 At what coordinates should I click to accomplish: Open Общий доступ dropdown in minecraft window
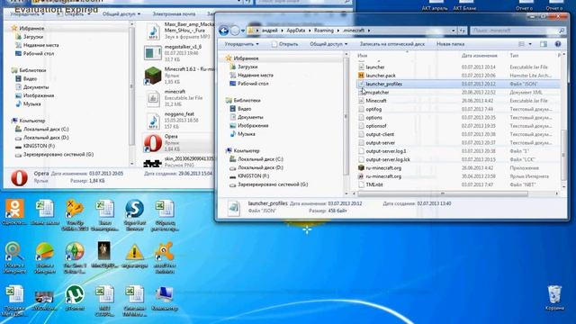pos(328,44)
